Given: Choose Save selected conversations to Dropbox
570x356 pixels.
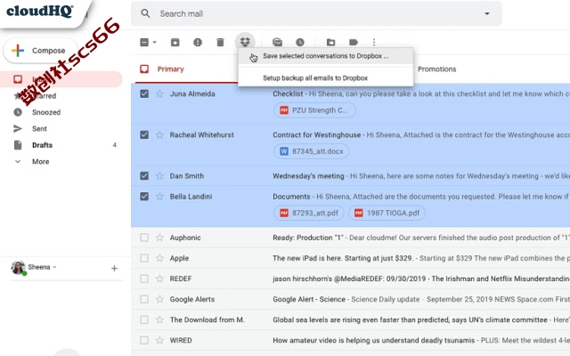Looking at the screenshot, I should [326, 56].
